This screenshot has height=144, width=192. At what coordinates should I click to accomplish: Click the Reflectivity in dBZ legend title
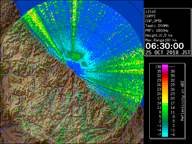(x=182, y=101)
